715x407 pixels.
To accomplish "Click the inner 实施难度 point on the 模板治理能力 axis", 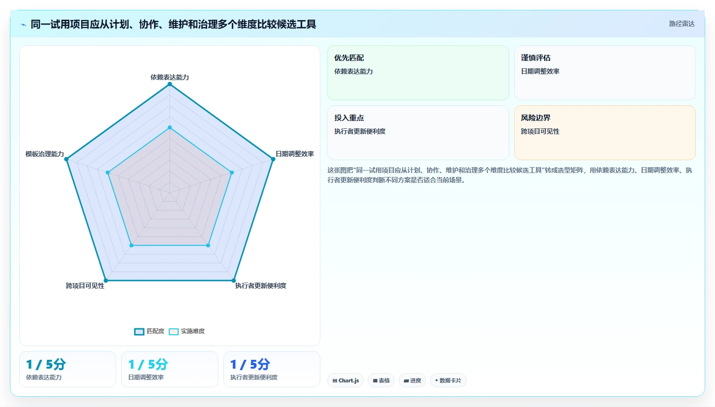I will click(x=108, y=172).
